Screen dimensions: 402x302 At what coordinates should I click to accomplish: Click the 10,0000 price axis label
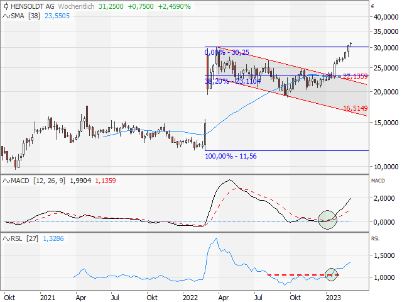coord(386,167)
